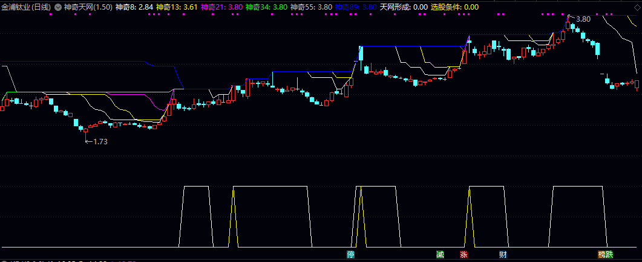Click the green 跌 event marker icon
The image size is (642, 262).
[610, 255]
